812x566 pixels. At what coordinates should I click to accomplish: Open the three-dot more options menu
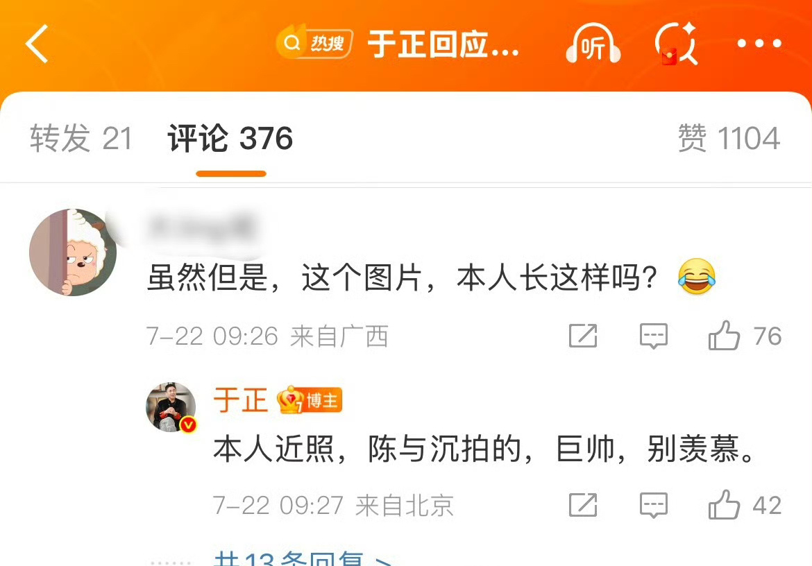click(759, 44)
